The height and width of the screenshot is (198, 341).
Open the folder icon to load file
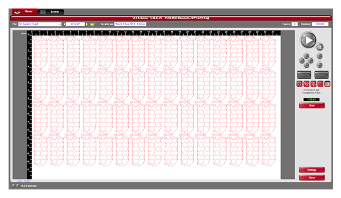93,24
